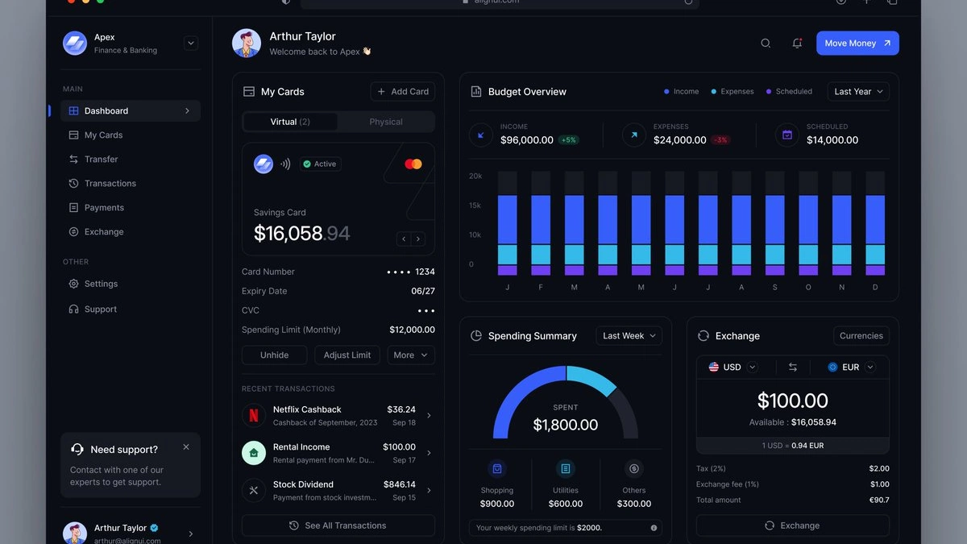This screenshot has width=967, height=544.
Task: Click the Utilities category icon
Action: tap(566, 469)
